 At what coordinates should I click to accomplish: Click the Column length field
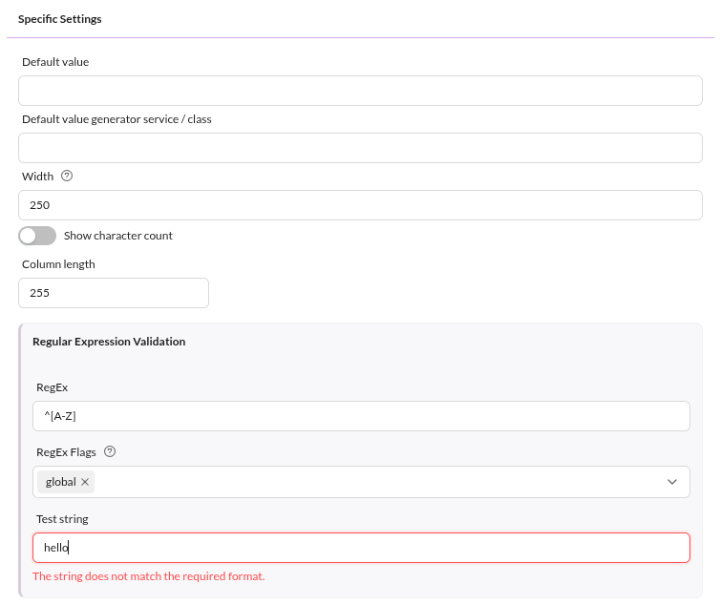[x=114, y=293]
